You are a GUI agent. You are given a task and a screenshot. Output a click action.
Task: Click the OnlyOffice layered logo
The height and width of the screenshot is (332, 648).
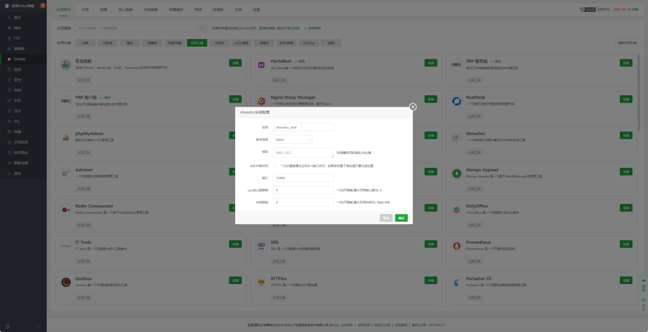click(x=457, y=210)
